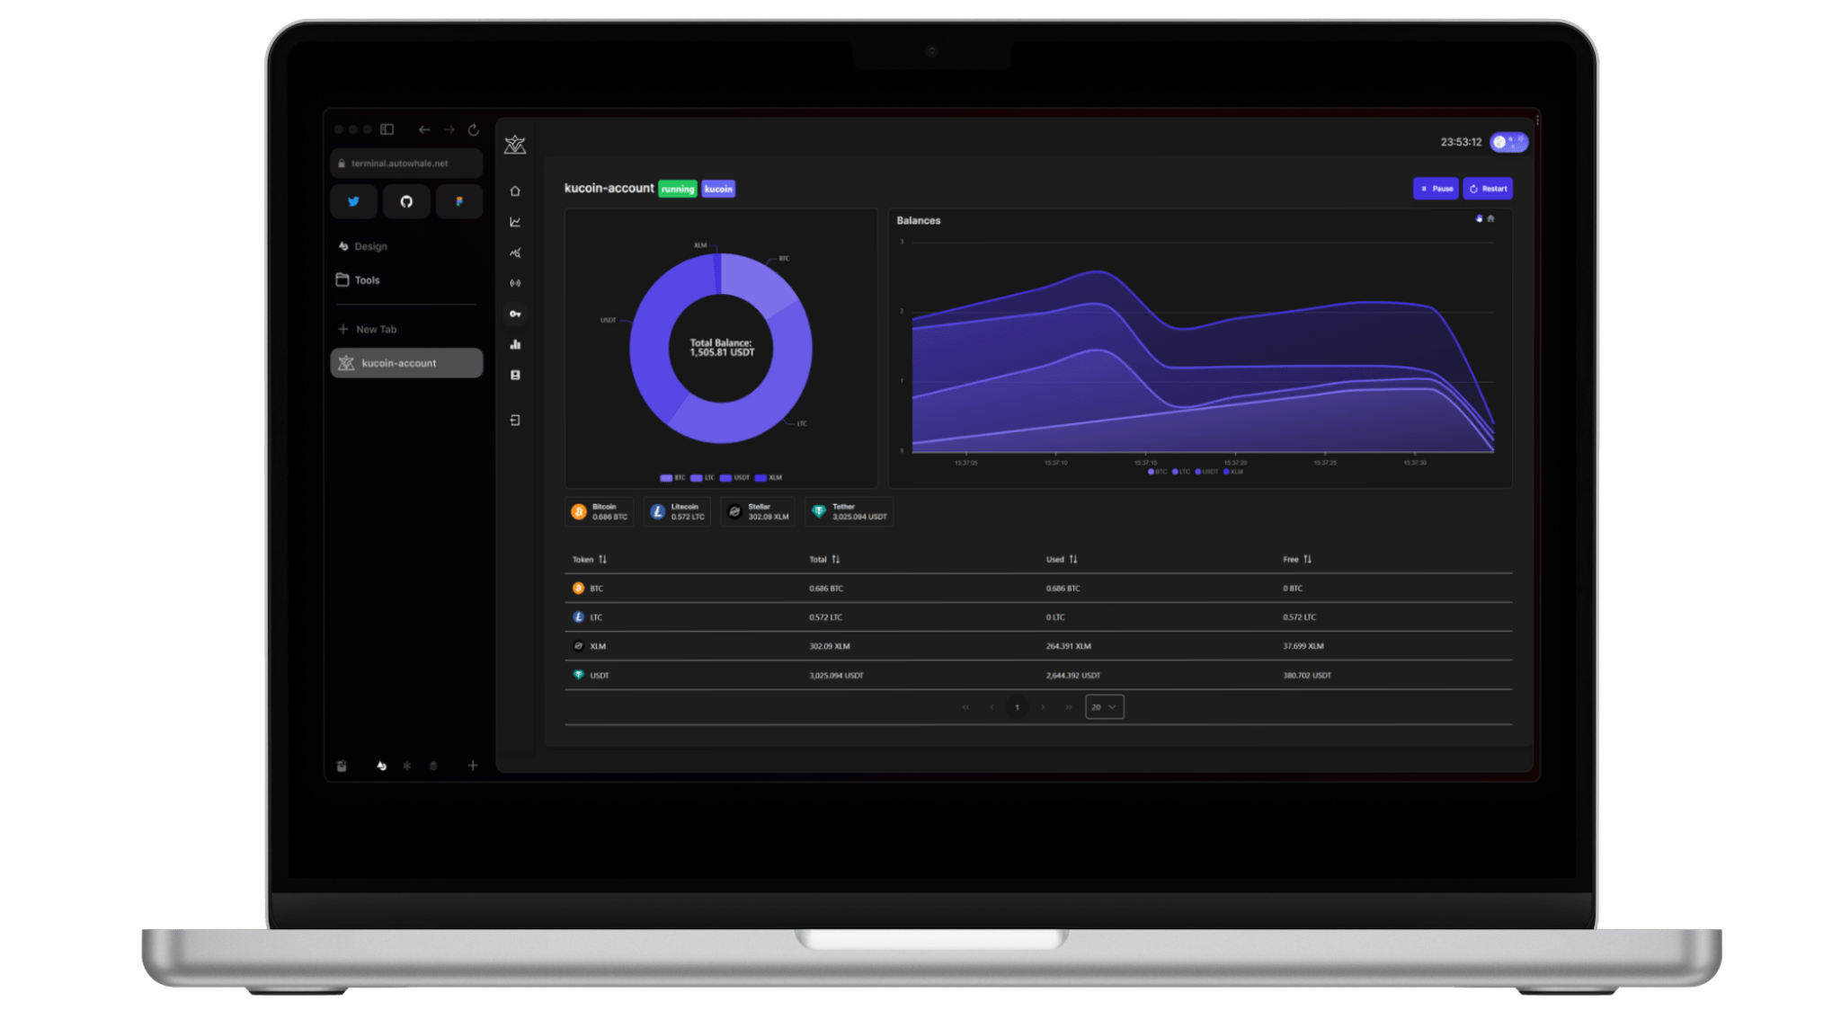Image resolution: width=1841 pixels, height=1028 pixels.
Task: Click the Autowhale logo at the sidebar top
Action: click(515, 145)
